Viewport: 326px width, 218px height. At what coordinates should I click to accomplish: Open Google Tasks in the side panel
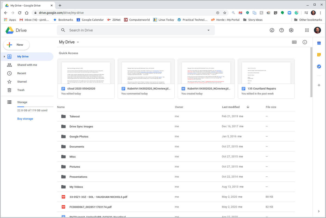319,66
